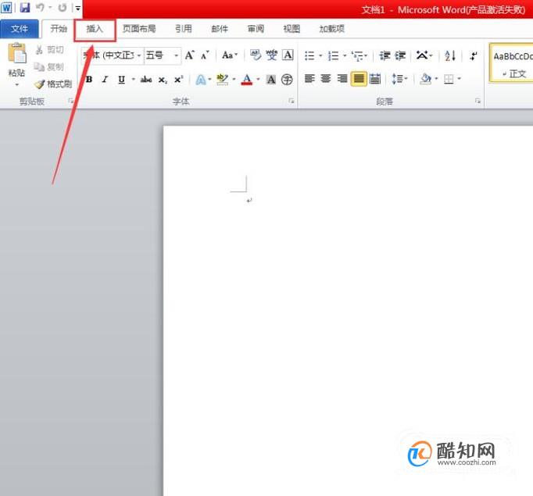The image size is (533, 496).
Task: Click the Enclose Characters 字 icon
Action: click(288, 80)
